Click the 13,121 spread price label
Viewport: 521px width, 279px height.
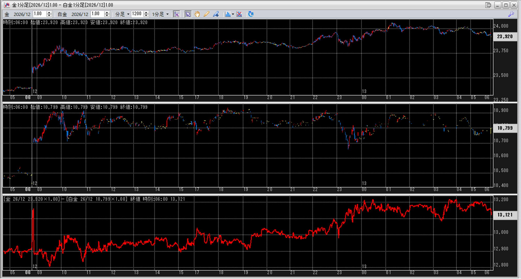[x=505, y=215]
